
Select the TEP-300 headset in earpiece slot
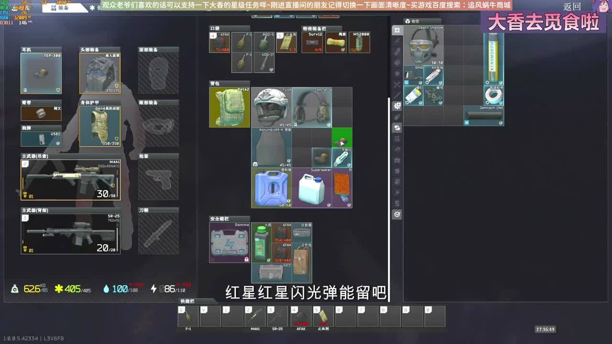point(41,73)
